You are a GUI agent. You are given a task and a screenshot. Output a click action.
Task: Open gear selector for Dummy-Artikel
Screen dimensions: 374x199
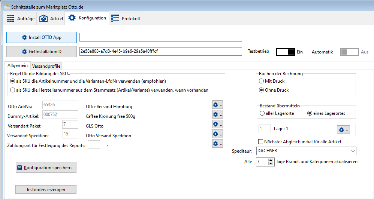(217, 114)
